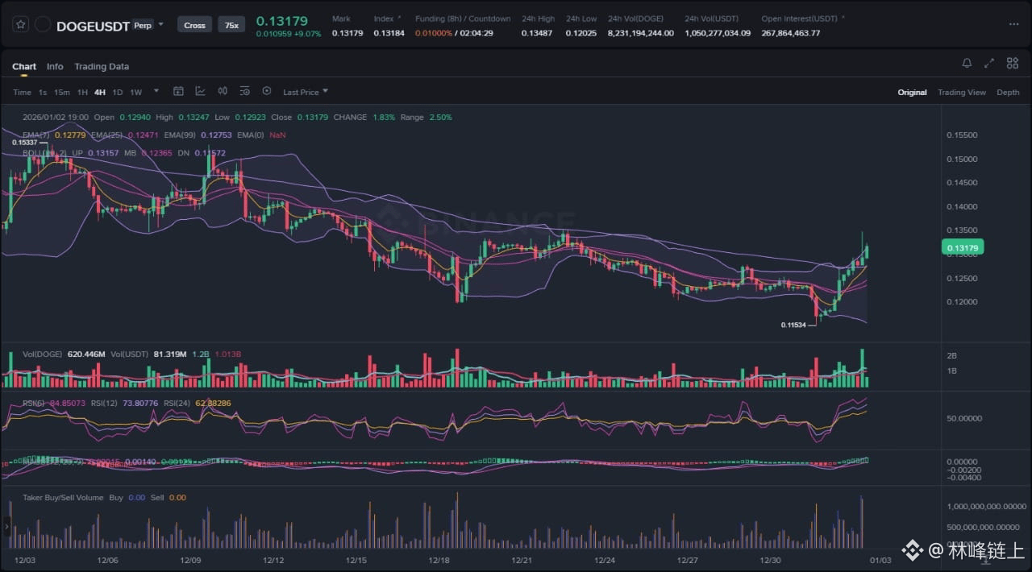The height and width of the screenshot is (572, 1032).
Task: Switch to Original chart view
Action: pyautogui.click(x=912, y=92)
